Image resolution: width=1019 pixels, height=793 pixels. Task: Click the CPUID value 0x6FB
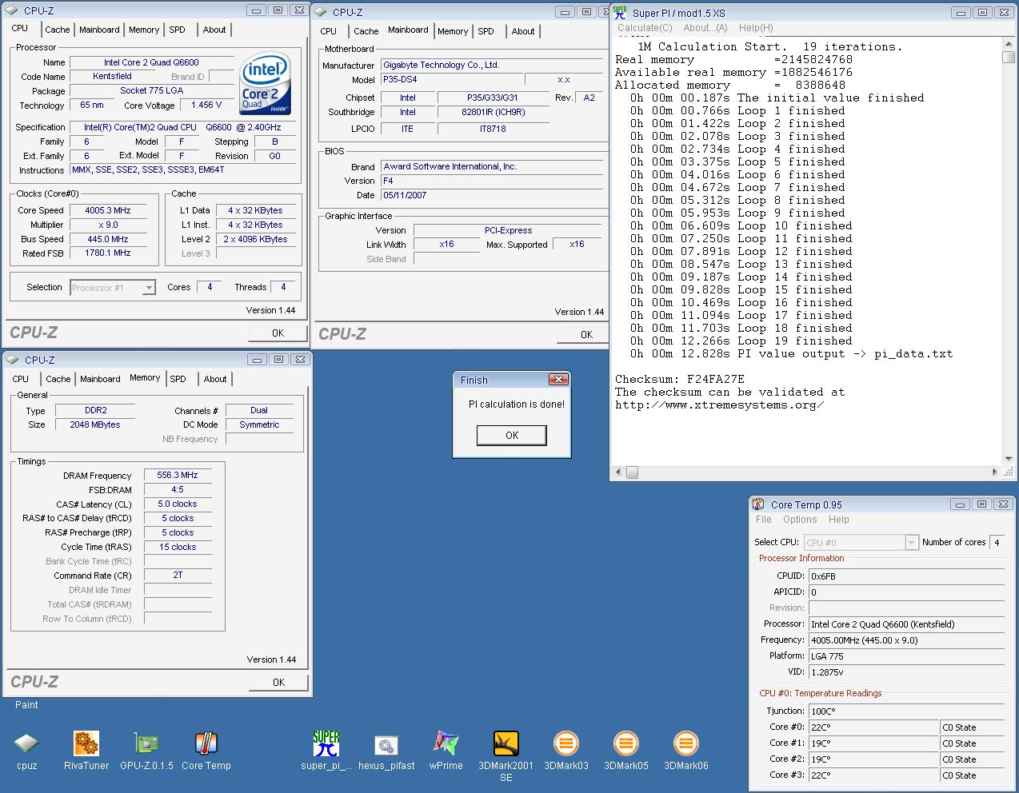[x=906, y=576]
